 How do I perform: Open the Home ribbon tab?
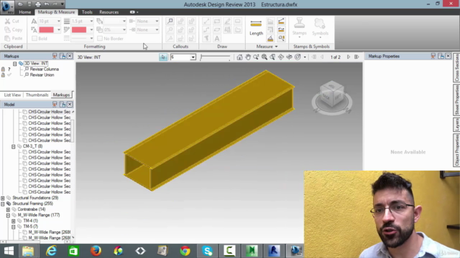pos(24,12)
